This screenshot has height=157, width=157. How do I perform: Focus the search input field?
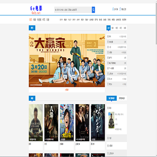[x=73, y=10]
